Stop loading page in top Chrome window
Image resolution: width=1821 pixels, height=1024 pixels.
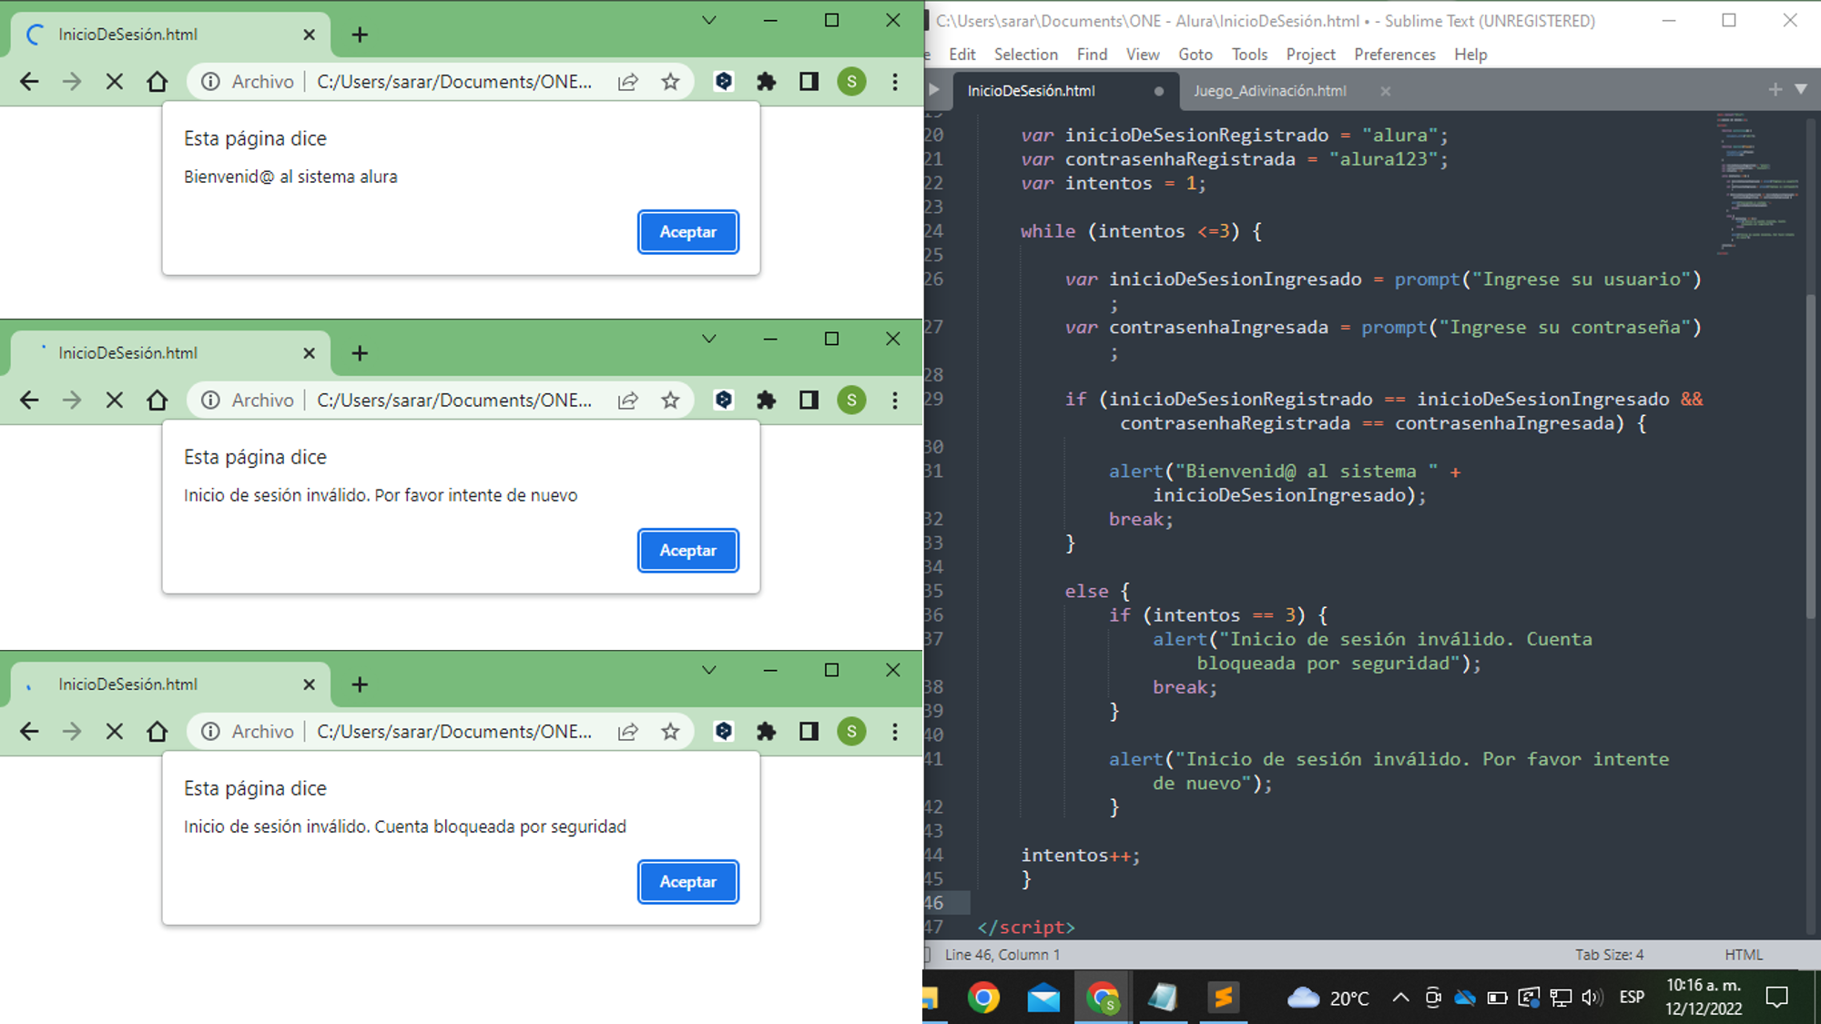(x=115, y=82)
